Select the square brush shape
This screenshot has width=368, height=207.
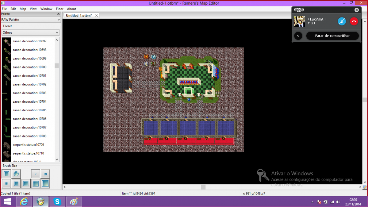[x=6, y=174]
